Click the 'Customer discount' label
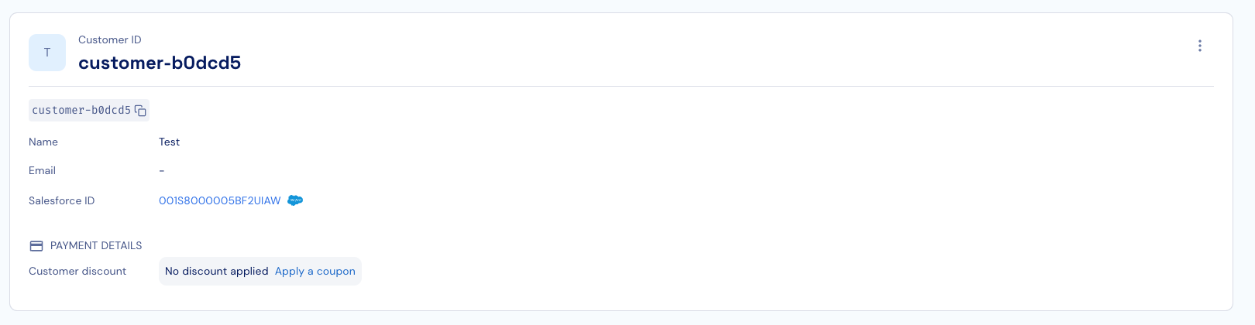The height and width of the screenshot is (325, 1255). pyautogui.click(x=77, y=271)
